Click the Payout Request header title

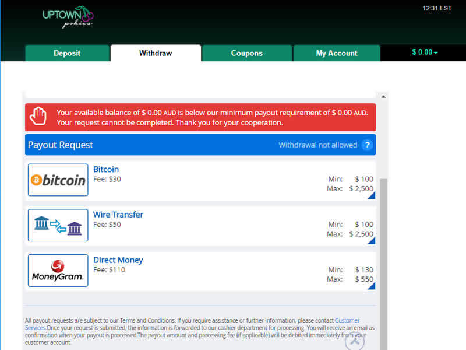pos(61,145)
